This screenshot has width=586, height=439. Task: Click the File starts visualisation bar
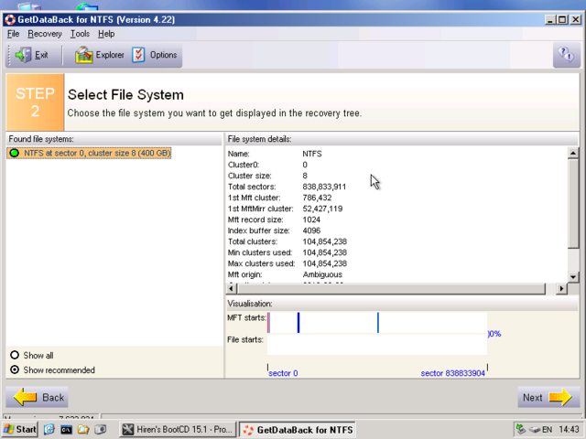(x=377, y=345)
